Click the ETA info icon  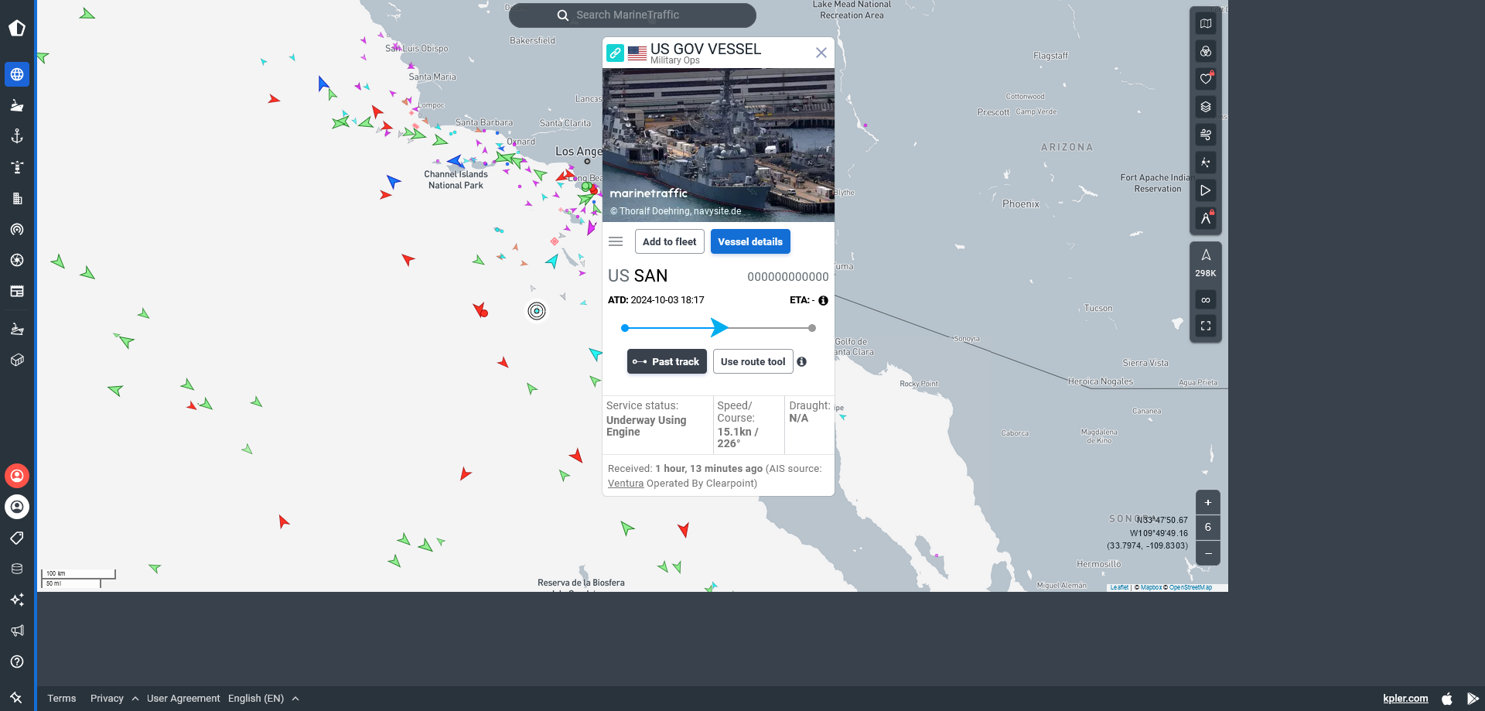(823, 300)
